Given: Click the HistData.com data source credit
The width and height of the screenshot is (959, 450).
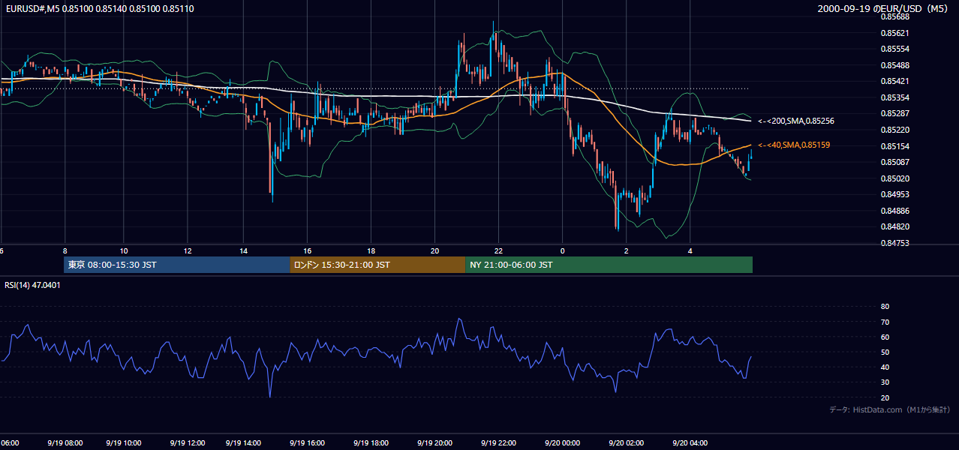Looking at the screenshot, I should point(890,409).
